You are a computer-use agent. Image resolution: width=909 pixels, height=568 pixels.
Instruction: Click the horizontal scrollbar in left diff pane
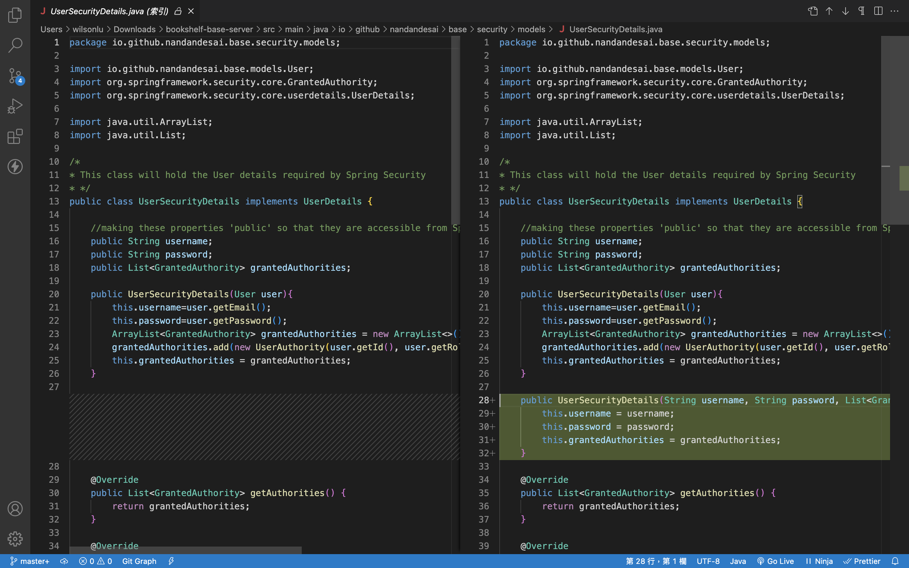pos(186,550)
